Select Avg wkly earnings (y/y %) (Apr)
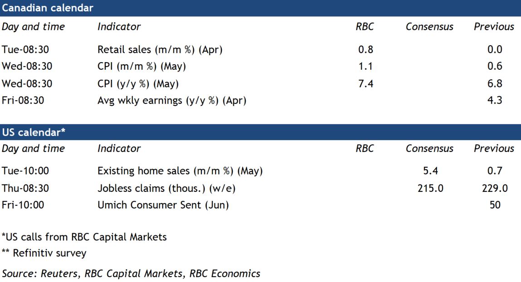 (x=172, y=101)
